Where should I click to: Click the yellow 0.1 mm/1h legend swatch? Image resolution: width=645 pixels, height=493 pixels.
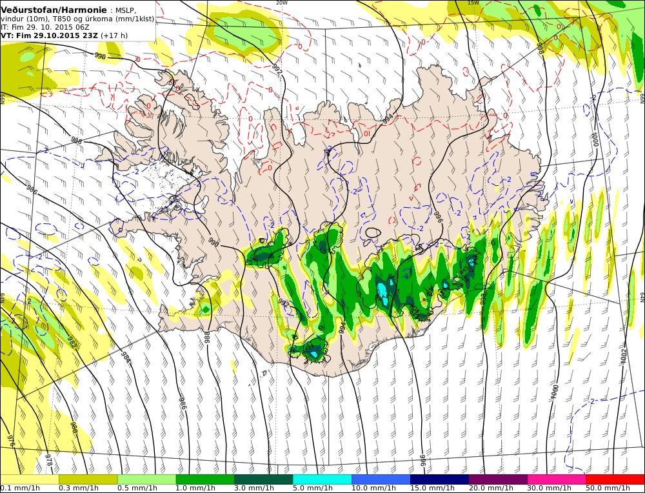coord(30,479)
